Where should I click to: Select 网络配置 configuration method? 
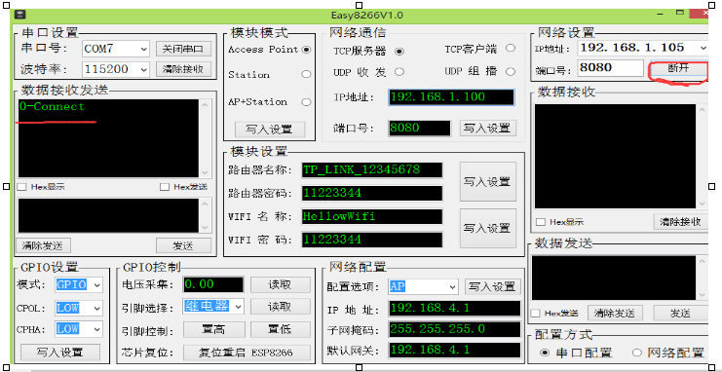(x=637, y=353)
